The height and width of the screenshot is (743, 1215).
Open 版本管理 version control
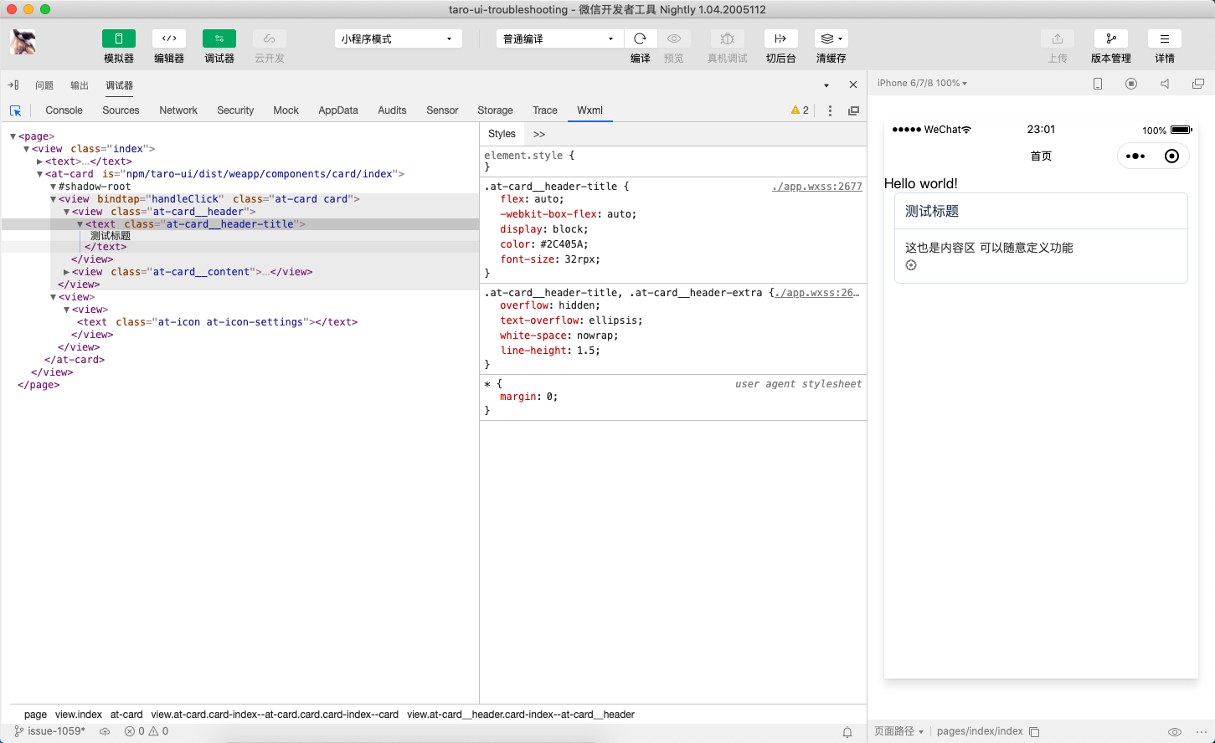tap(1111, 38)
